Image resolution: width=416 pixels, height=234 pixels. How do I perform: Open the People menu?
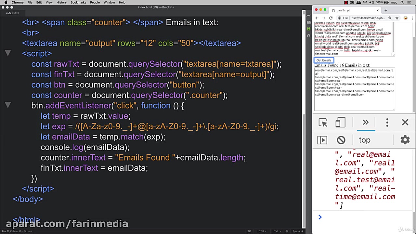pyautogui.click(x=95, y=2)
